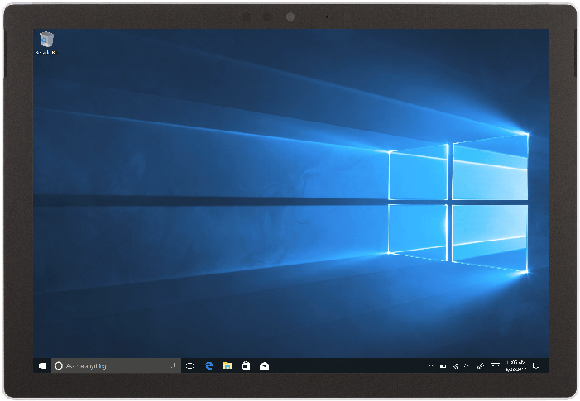Open the Mail app from the taskbar
This screenshot has height=401, width=580.
[264, 366]
